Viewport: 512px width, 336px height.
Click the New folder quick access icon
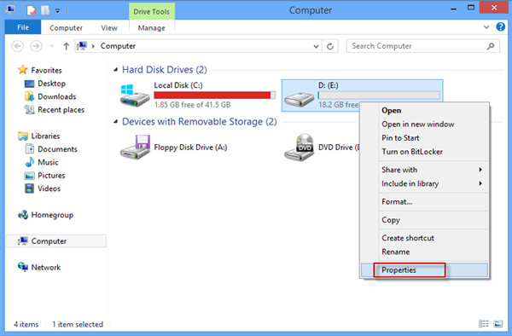coord(45,10)
